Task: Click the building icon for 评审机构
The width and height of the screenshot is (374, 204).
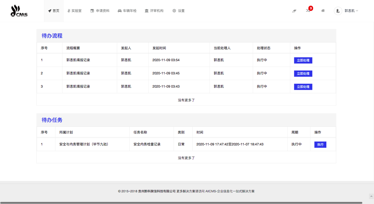Action: click(147, 11)
